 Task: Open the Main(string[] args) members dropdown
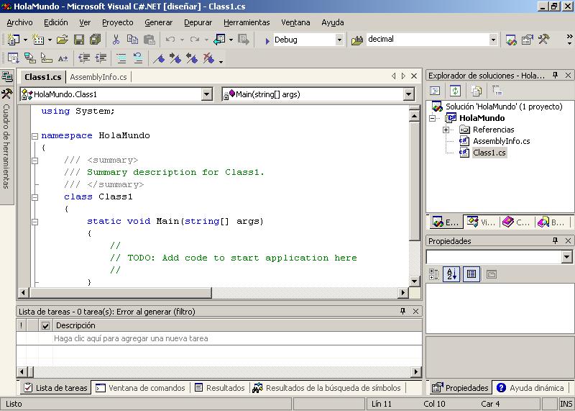pyautogui.click(x=409, y=94)
